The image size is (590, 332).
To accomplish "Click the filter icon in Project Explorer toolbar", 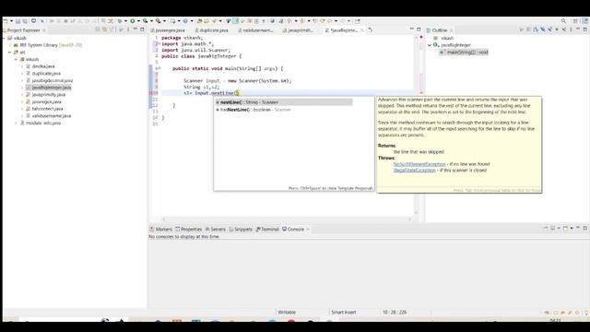I will click(112, 30).
